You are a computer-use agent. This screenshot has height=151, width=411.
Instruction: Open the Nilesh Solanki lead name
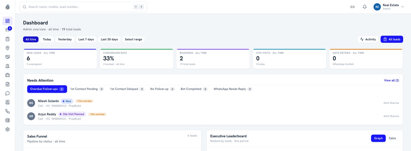point(48,101)
